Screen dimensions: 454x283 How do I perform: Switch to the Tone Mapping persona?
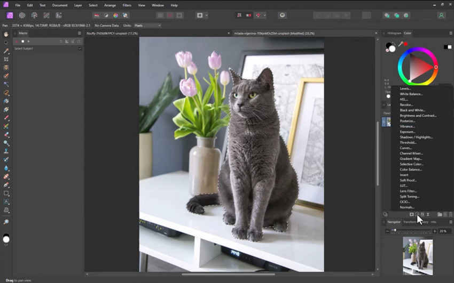tap(46, 15)
